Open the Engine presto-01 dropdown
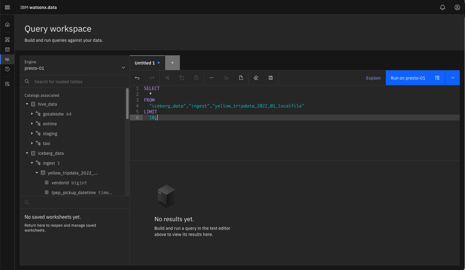Image resolution: width=465 pixels, height=270 pixels. tap(75, 65)
